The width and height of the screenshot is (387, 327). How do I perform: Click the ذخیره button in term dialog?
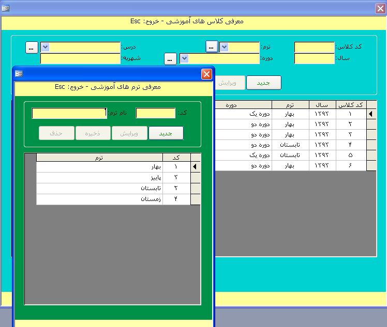(x=93, y=133)
